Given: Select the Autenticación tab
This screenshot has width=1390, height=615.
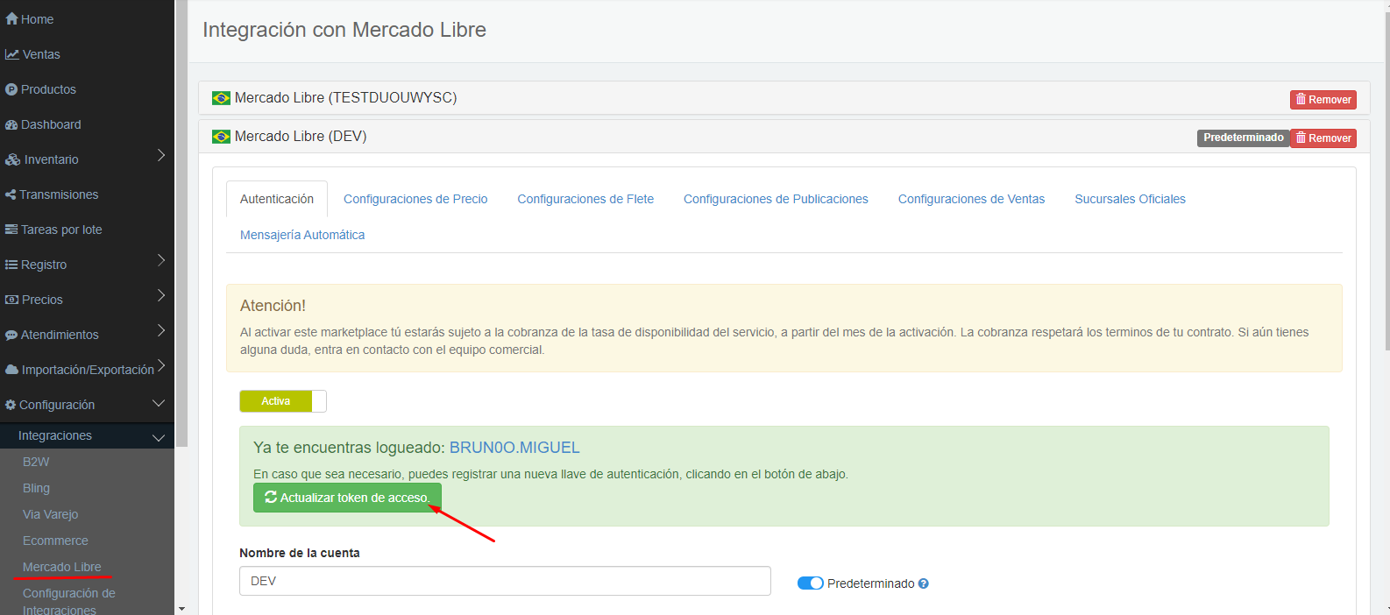Looking at the screenshot, I should click(277, 199).
